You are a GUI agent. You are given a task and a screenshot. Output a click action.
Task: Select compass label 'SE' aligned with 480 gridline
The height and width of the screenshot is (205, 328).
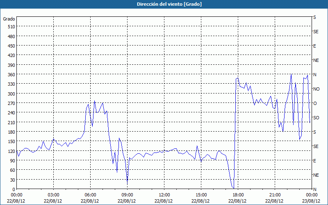coord(316,32)
